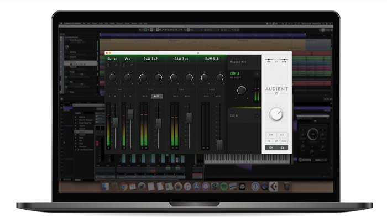This screenshot has height=217, width=387.
Task: Grab the Guitar channel fader handle
Action: (115, 123)
